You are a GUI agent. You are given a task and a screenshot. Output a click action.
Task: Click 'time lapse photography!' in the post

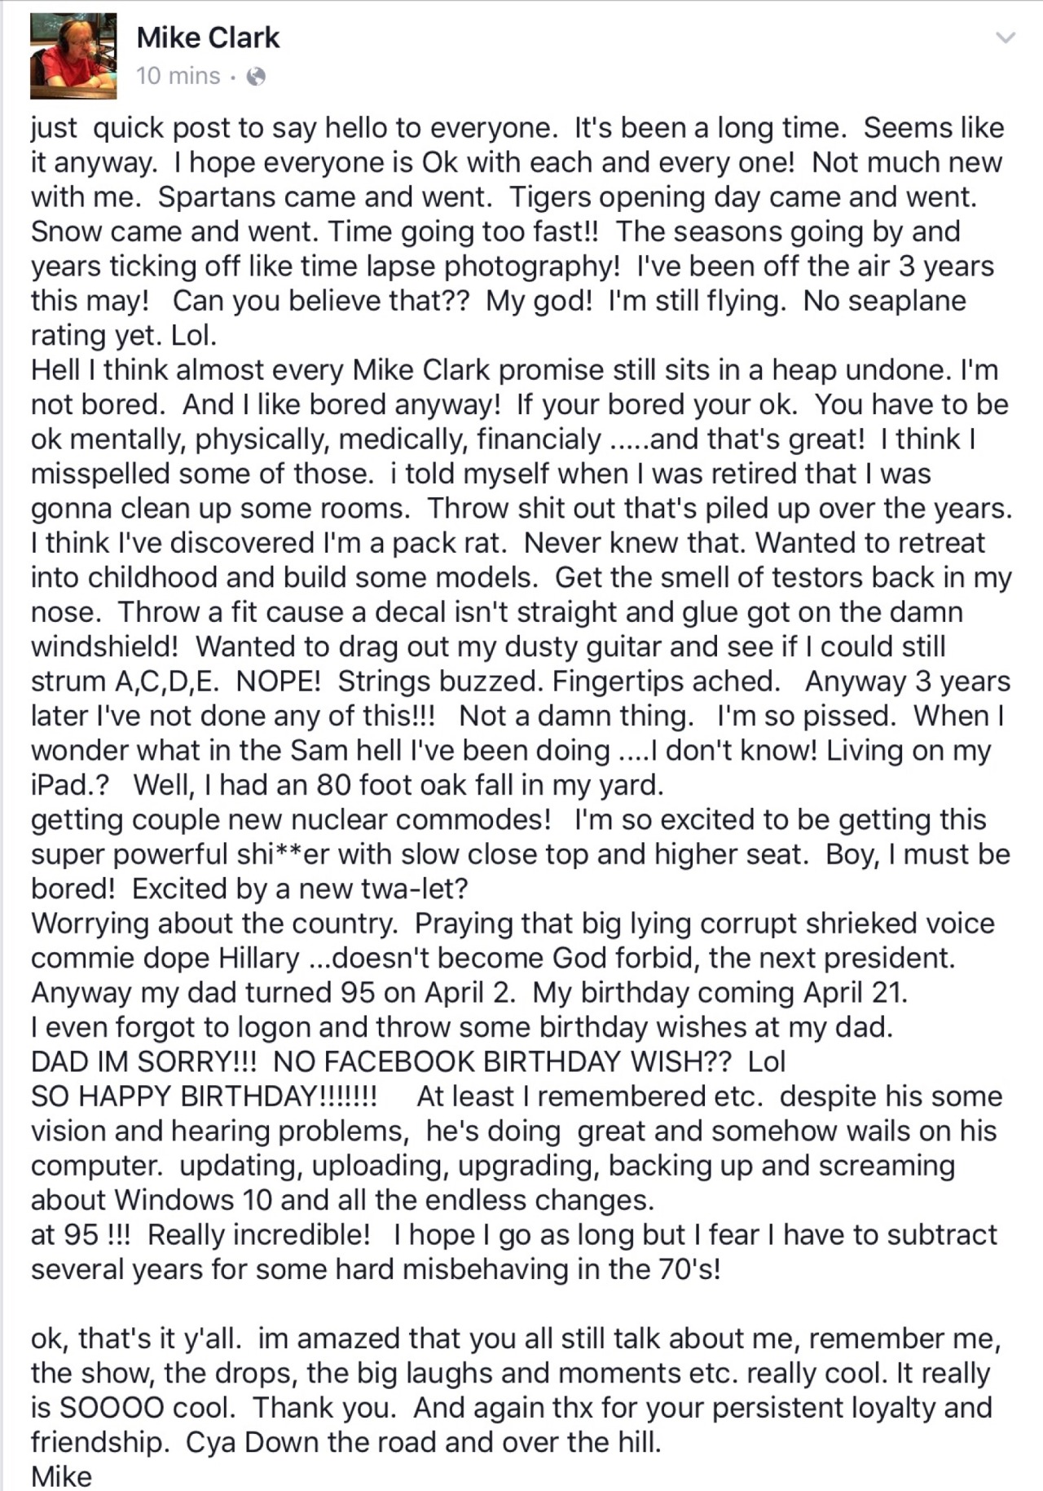[447, 267]
